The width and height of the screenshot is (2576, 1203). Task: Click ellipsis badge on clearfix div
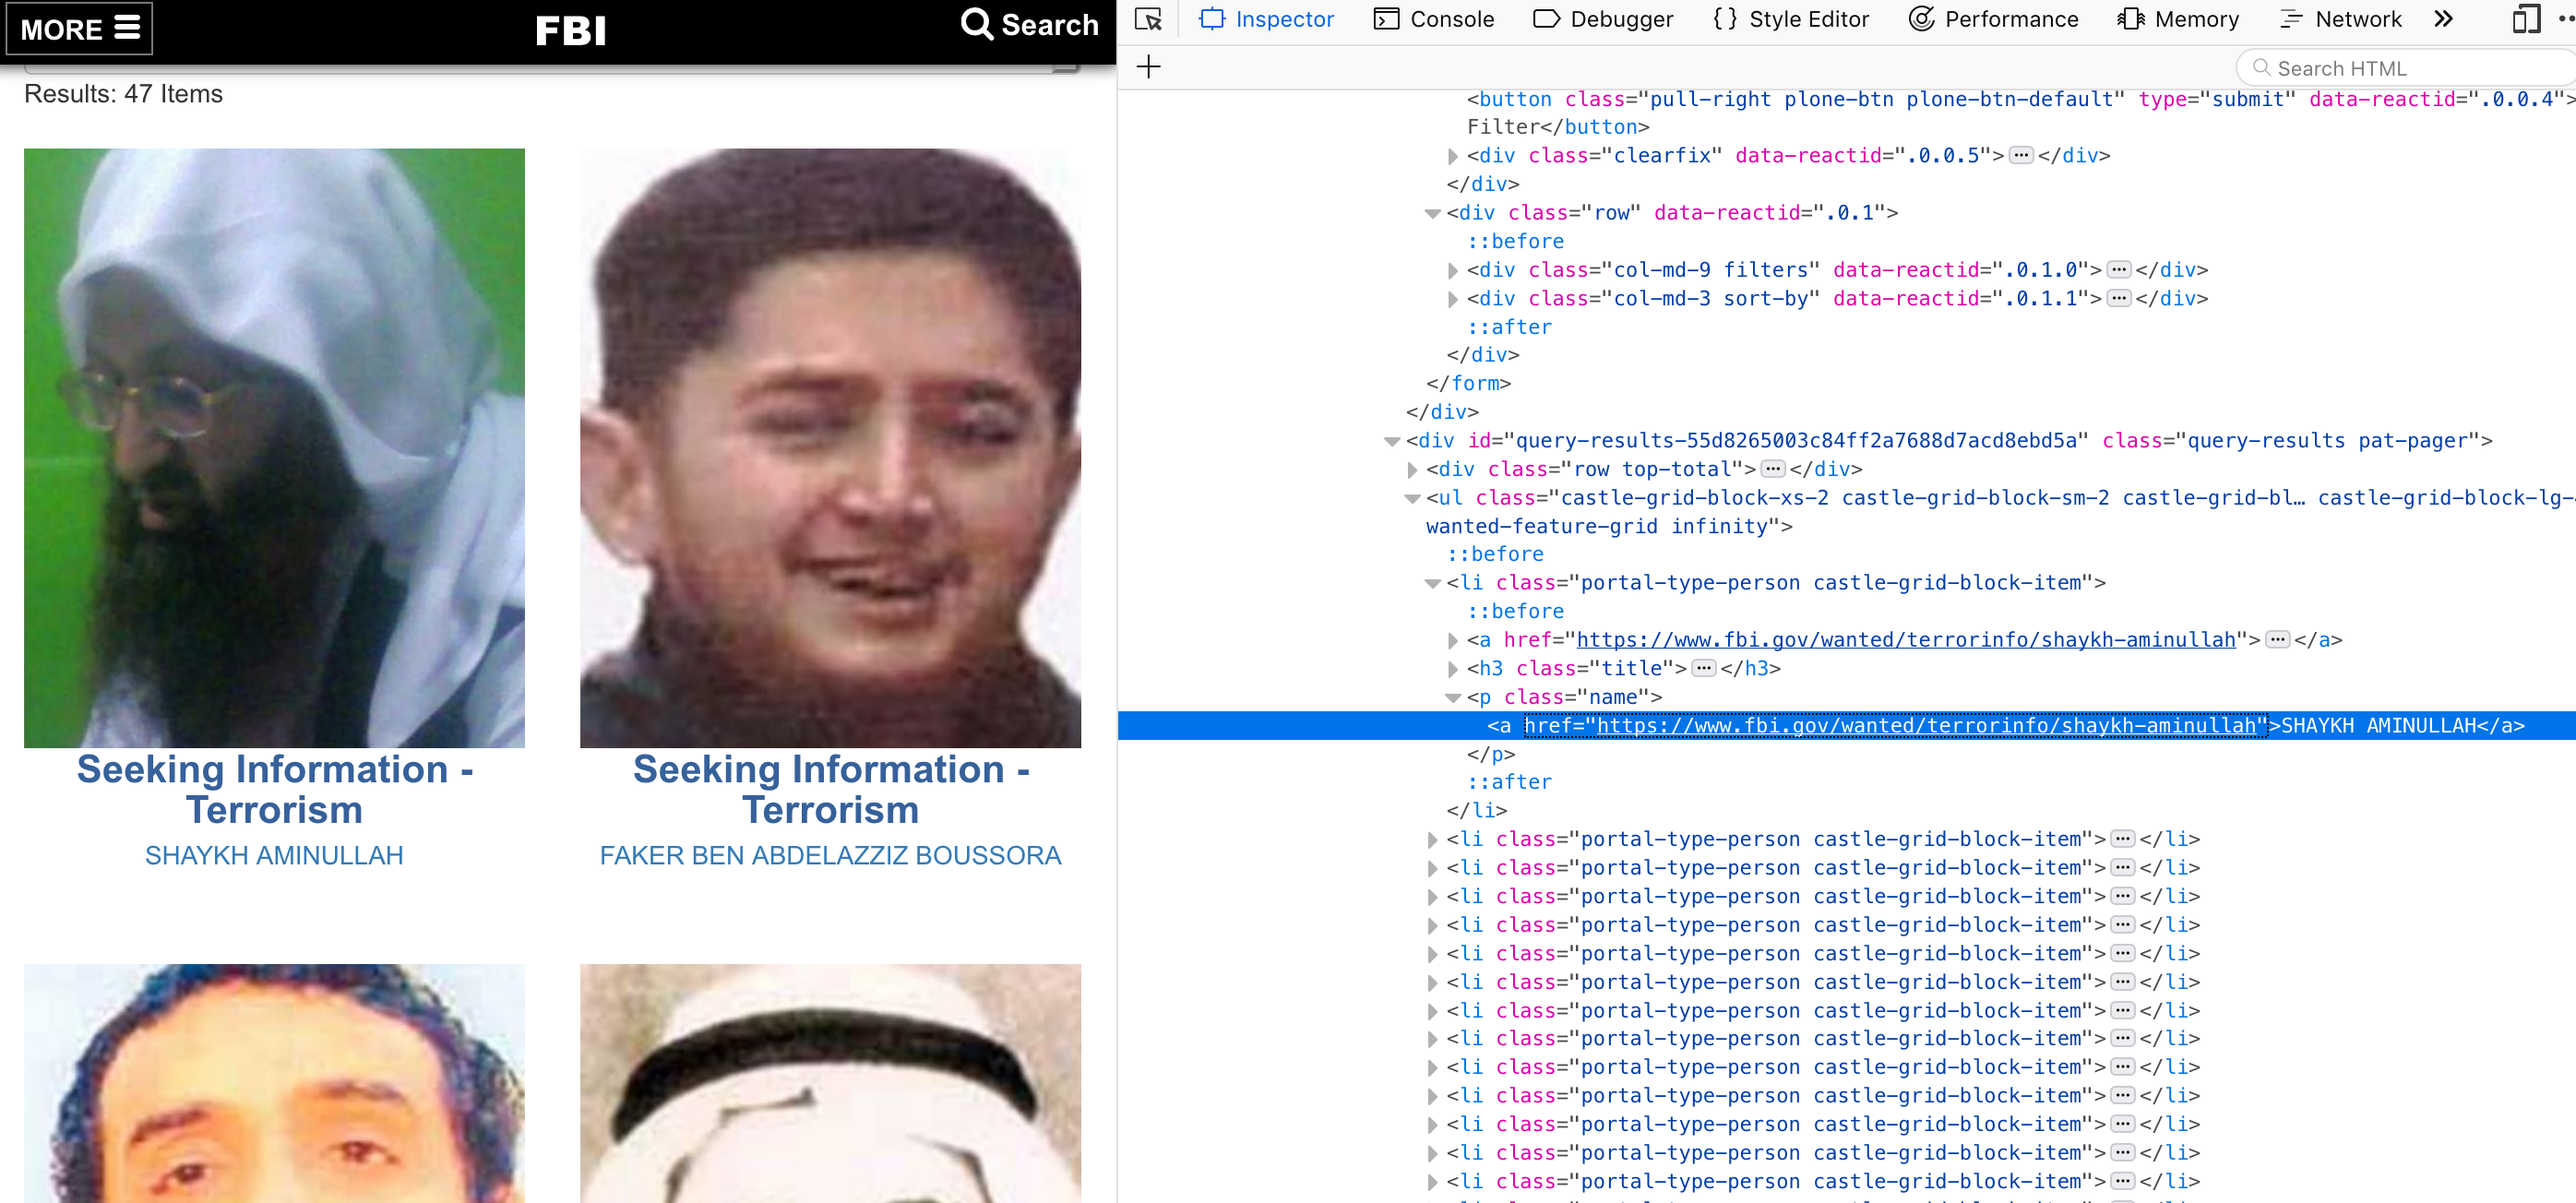pyautogui.click(x=2021, y=155)
